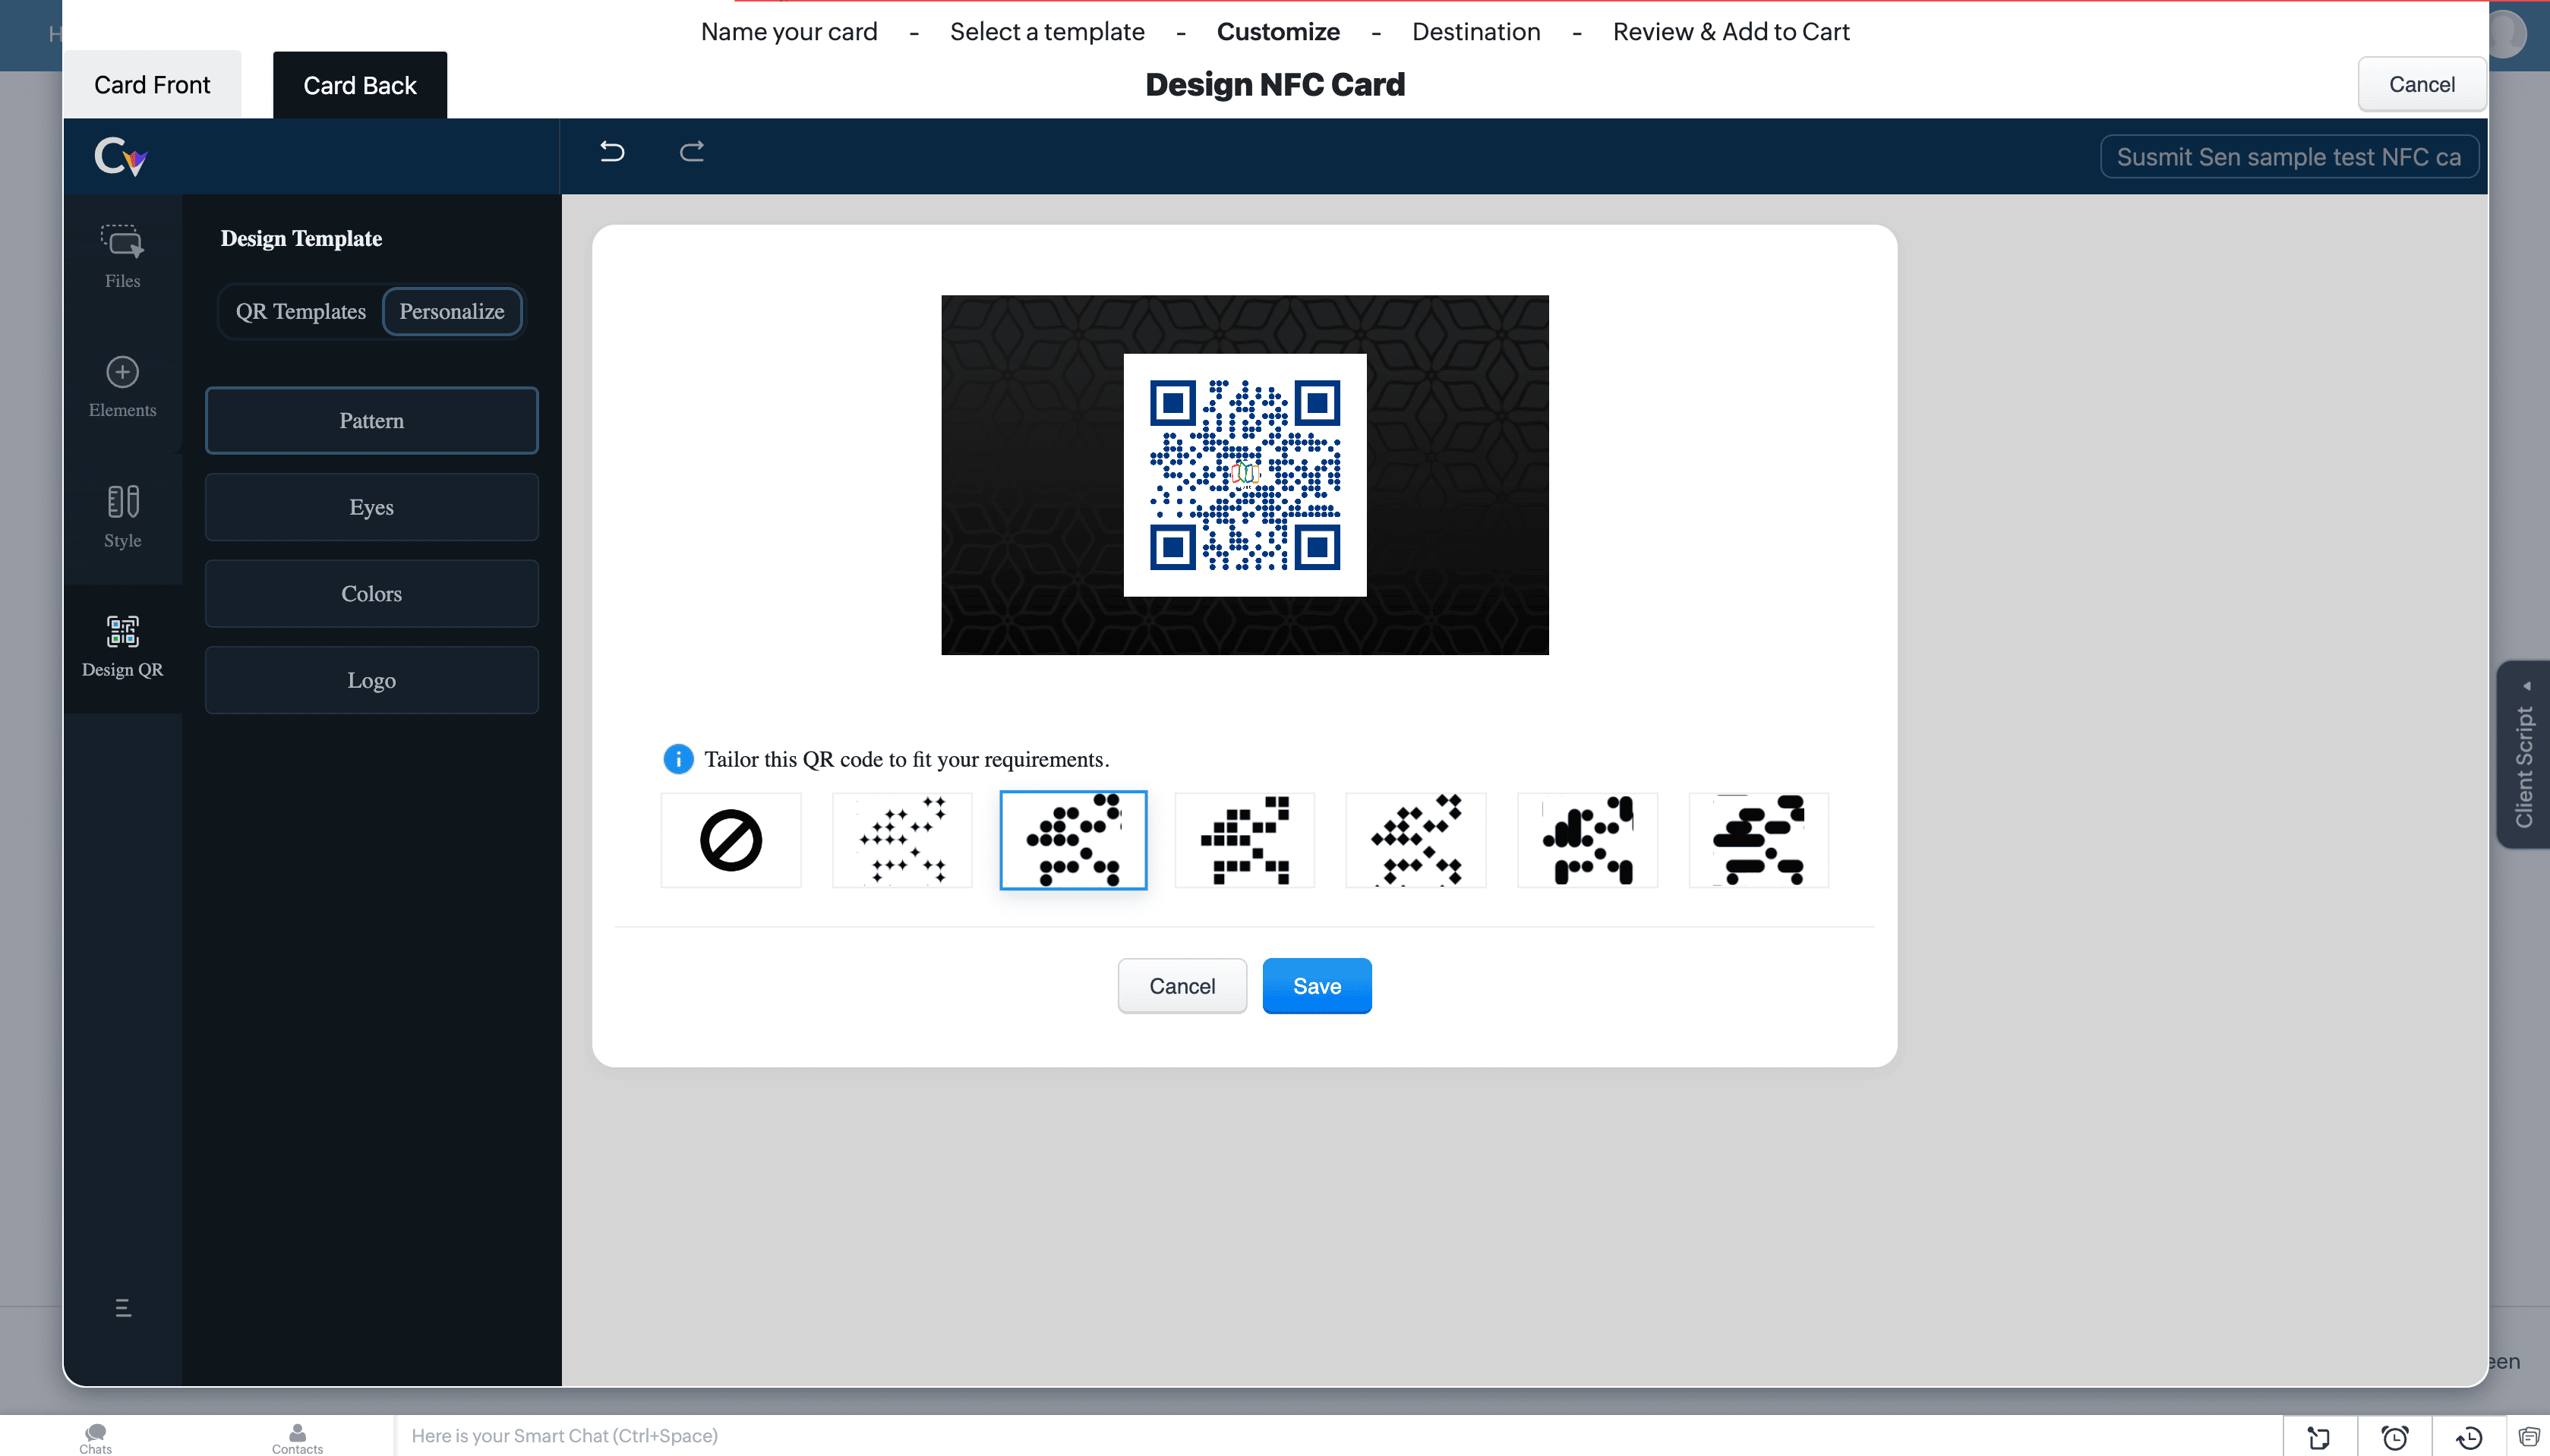The height and width of the screenshot is (1456, 2550).
Task: Click the blue Save button
Action: (x=1316, y=986)
